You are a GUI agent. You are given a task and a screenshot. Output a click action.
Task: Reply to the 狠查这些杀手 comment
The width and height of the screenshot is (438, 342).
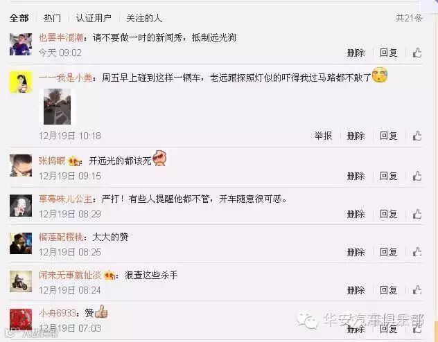click(x=388, y=290)
